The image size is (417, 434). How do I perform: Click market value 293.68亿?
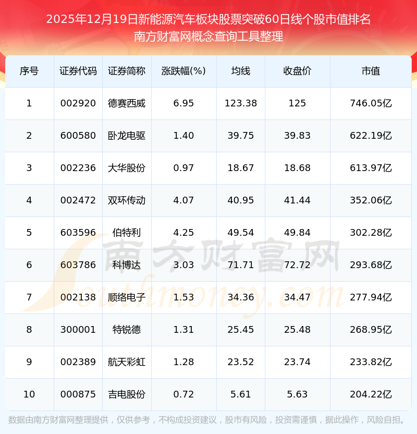point(371,265)
